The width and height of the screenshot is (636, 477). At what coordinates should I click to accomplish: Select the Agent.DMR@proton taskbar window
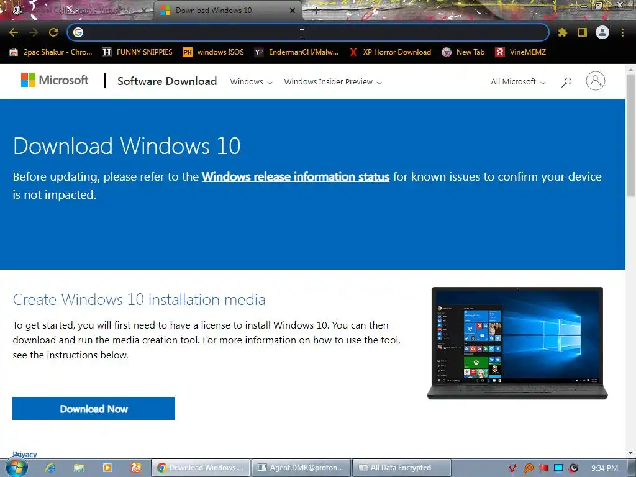click(301, 468)
